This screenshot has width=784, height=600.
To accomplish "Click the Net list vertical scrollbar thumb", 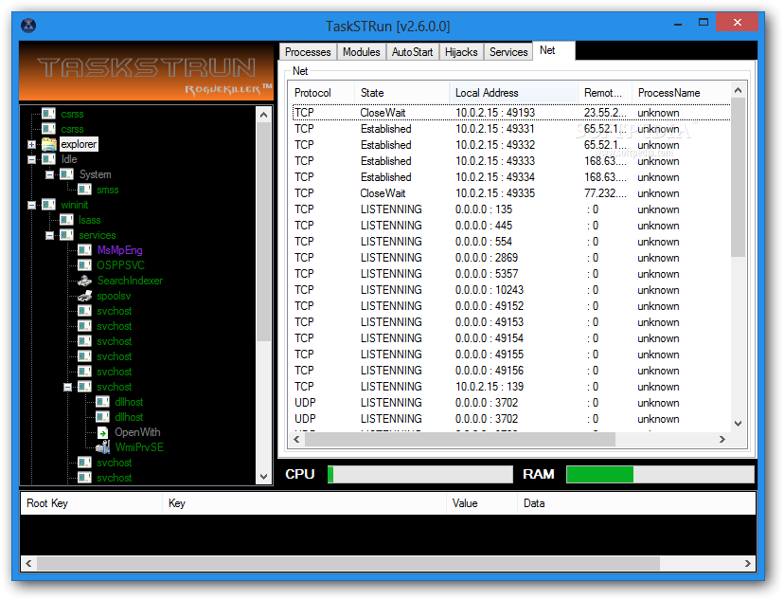I will pos(738,177).
